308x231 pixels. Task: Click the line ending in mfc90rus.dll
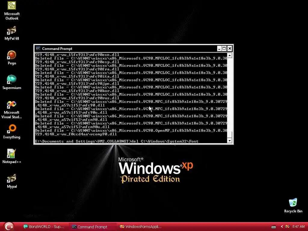(x=77, y=98)
